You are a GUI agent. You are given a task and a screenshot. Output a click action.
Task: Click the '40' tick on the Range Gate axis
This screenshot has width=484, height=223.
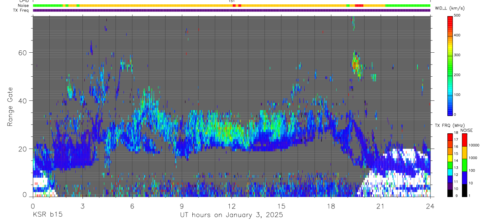pos(22,101)
